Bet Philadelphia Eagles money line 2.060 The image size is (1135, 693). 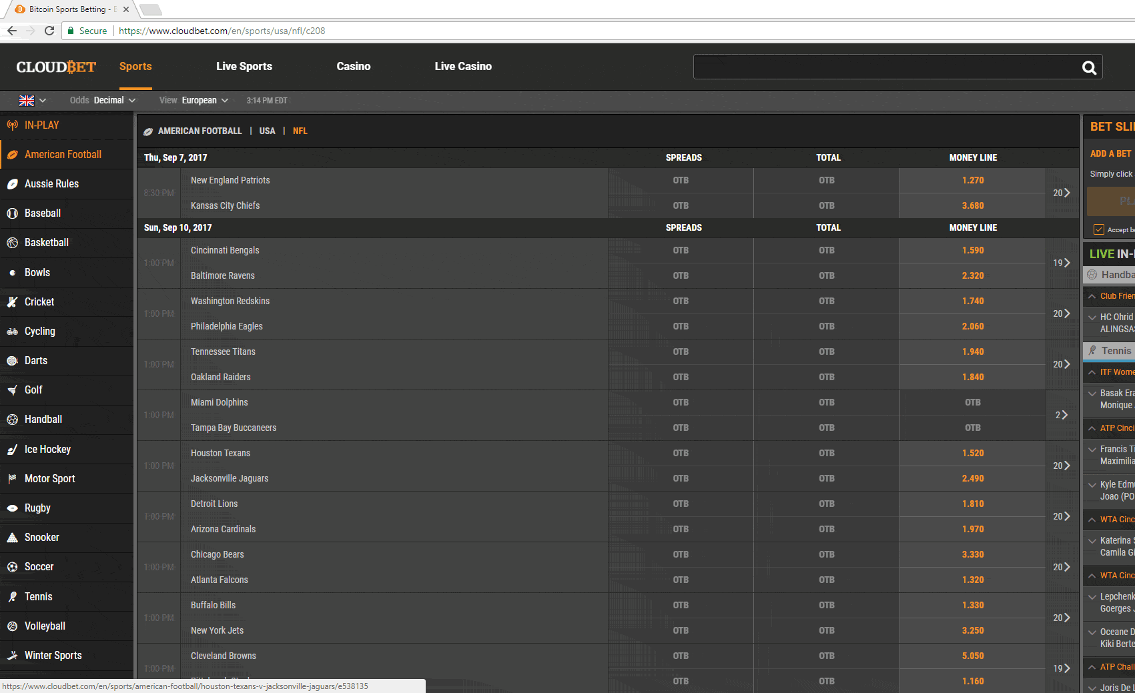973,327
